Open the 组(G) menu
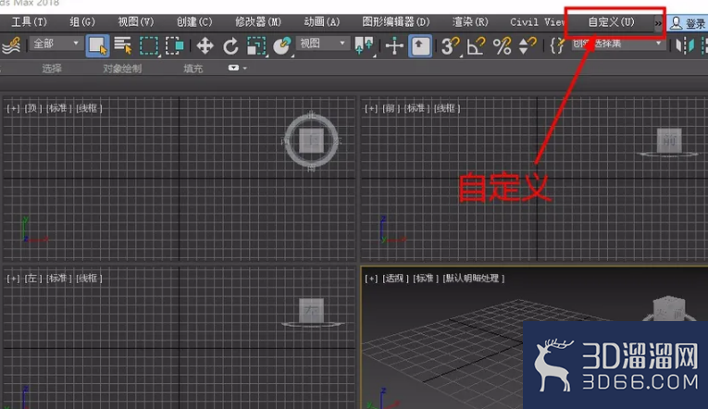The height and width of the screenshot is (409, 708). (x=82, y=22)
